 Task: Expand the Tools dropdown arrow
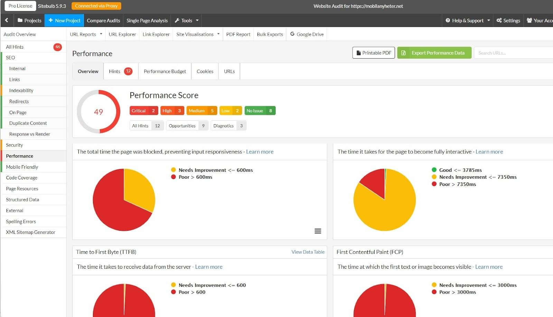point(197,20)
